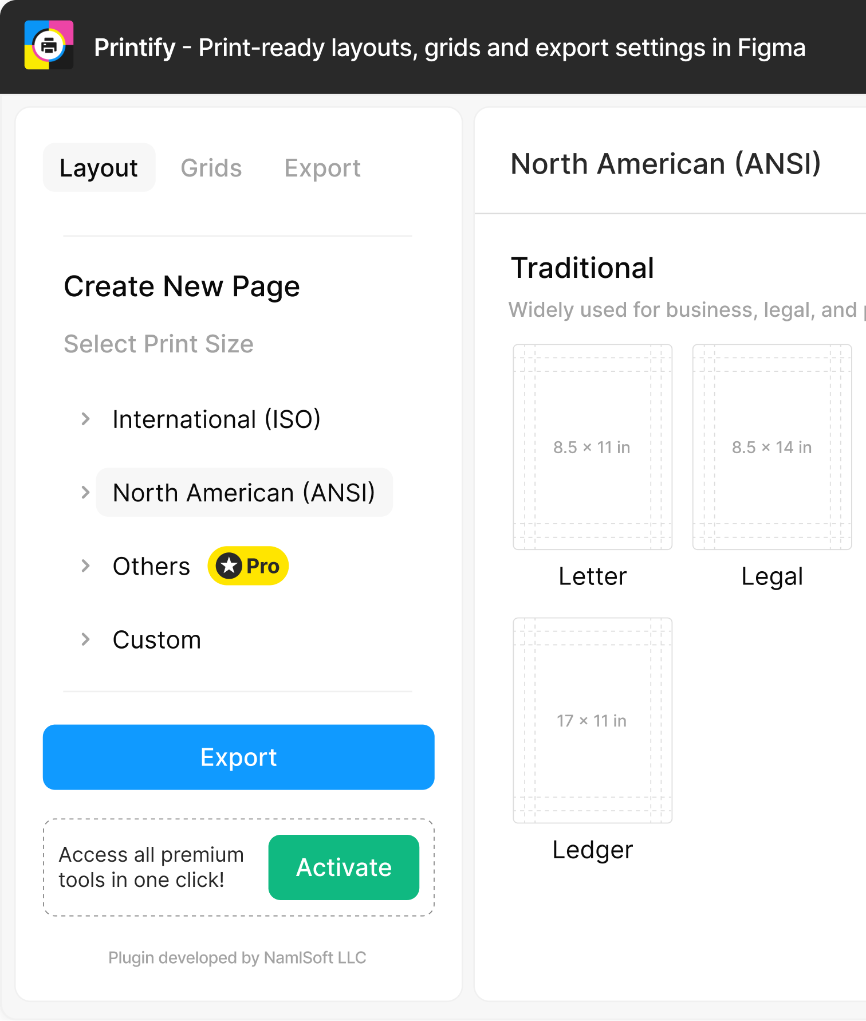The height and width of the screenshot is (1021, 866).
Task: Click the Traditional section heading
Action: coord(582,268)
